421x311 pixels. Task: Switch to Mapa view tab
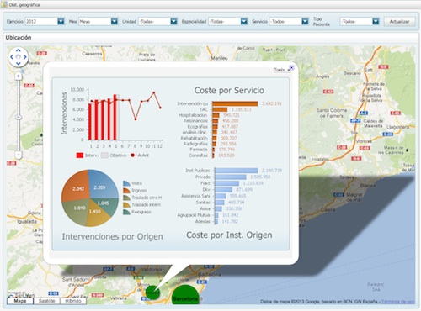click(x=20, y=301)
